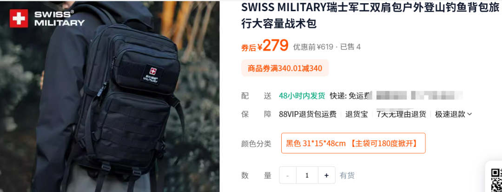Click the 48小时内发货 delivery text
This screenshot has height=192, width=502.
(302, 95)
